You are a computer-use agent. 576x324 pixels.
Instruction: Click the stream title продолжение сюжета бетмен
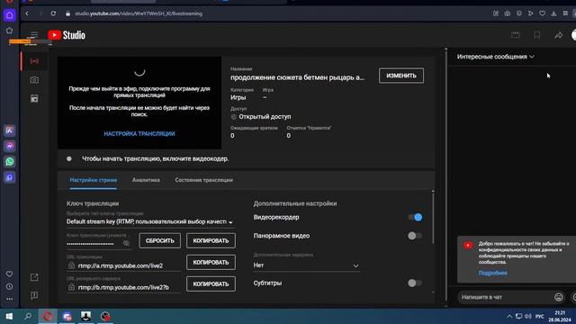[x=297, y=77]
